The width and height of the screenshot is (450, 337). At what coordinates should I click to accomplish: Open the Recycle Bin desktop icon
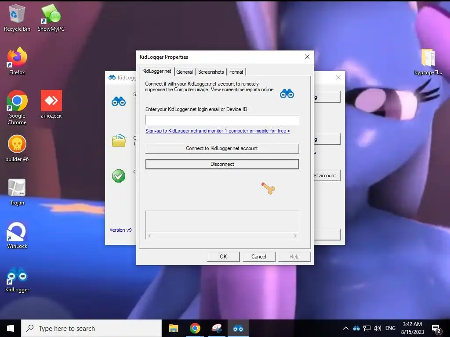(17, 18)
